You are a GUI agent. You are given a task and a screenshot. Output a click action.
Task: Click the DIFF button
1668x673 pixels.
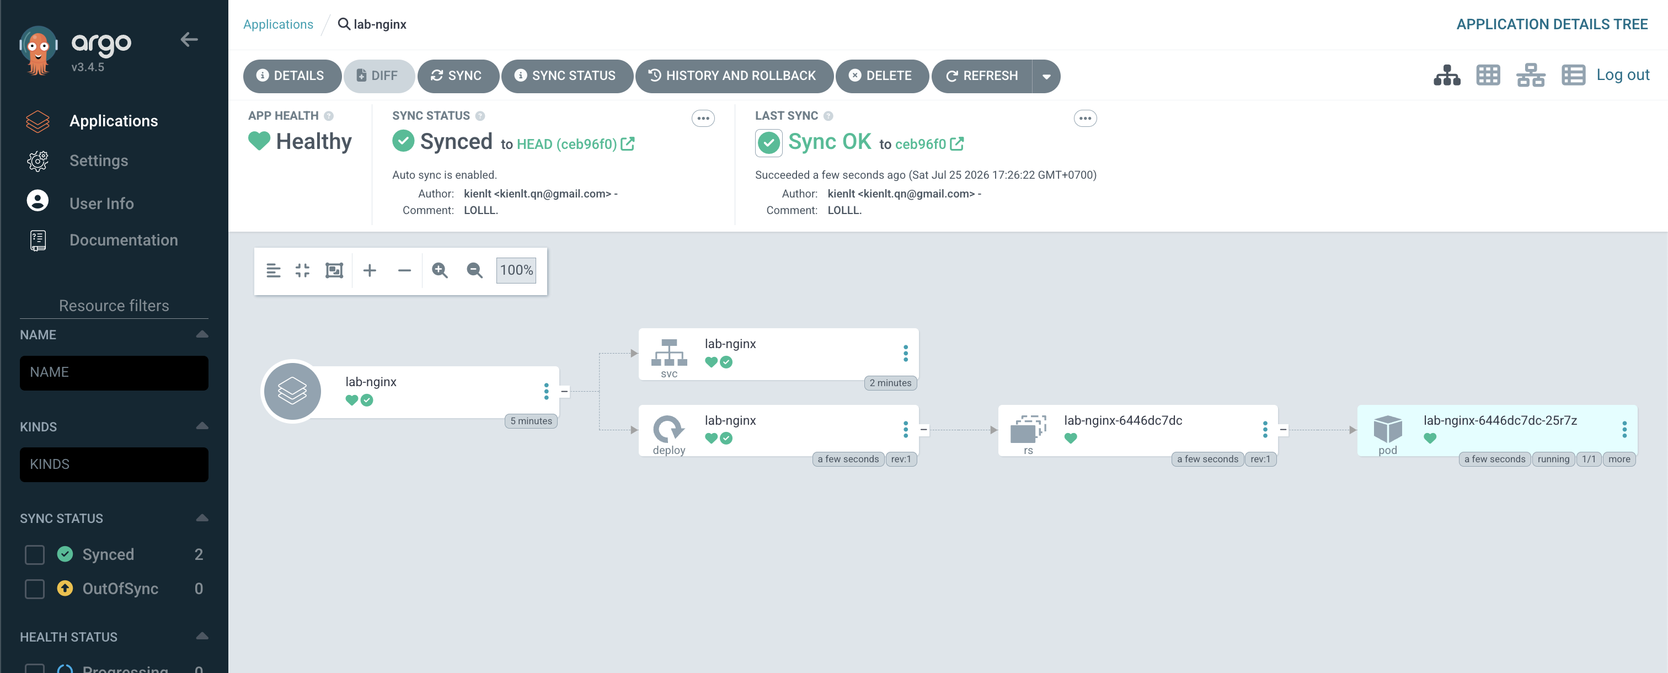pyautogui.click(x=379, y=76)
